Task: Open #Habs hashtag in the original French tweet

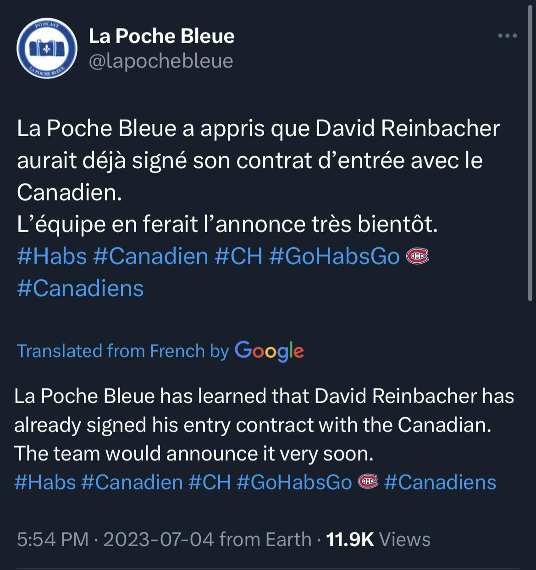Action: click(52, 256)
